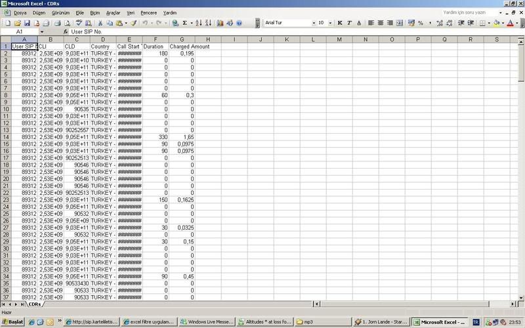The image size is (525, 328).
Task: Click the Print icon in the toolbar
Action: coord(58,23)
